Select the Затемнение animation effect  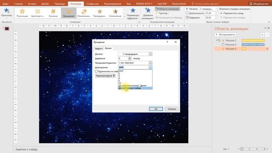115,13
